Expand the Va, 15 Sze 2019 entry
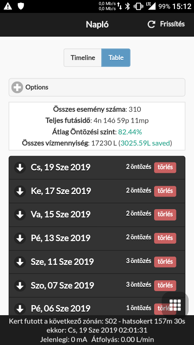The width and height of the screenshot is (194, 345). click(x=97, y=215)
